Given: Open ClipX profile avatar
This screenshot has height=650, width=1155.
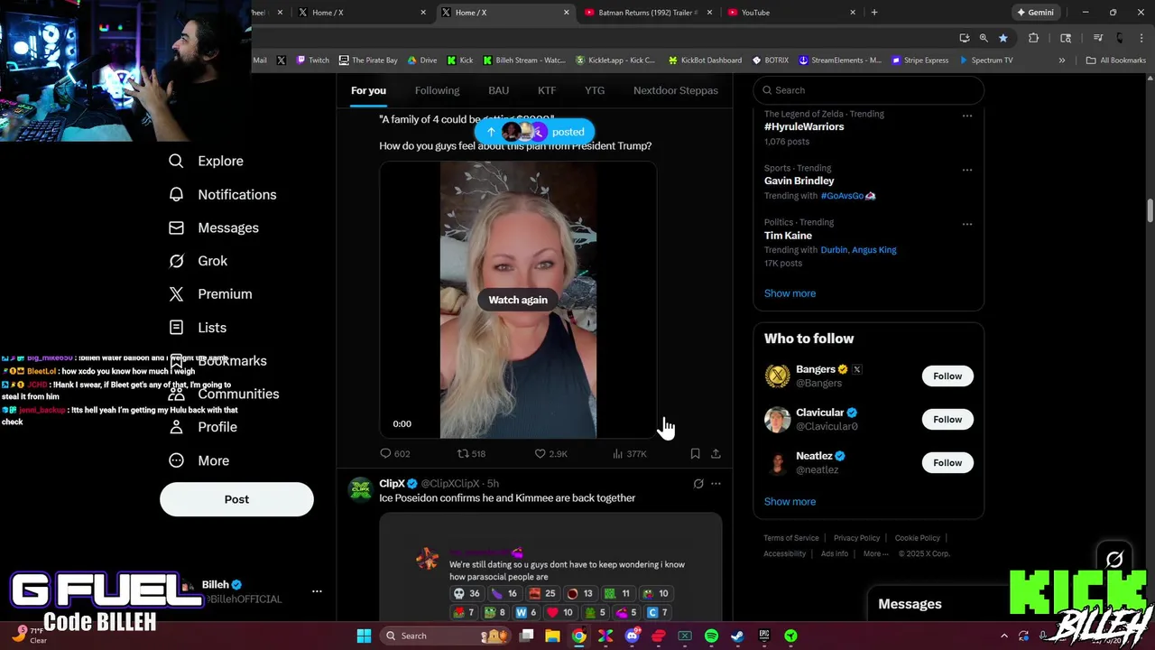Looking at the screenshot, I should (361, 489).
